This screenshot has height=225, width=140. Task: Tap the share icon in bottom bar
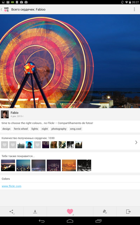pyautogui.click(x=11, y=211)
